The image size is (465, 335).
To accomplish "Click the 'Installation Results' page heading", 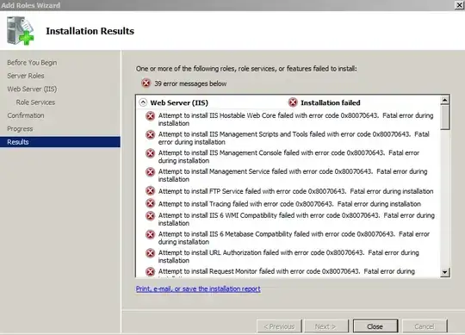I will (x=90, y=31).
